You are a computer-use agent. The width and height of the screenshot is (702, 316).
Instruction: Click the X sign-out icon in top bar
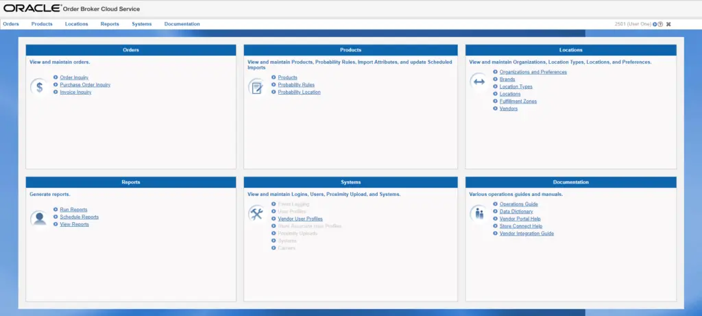(x=668, y=24)
